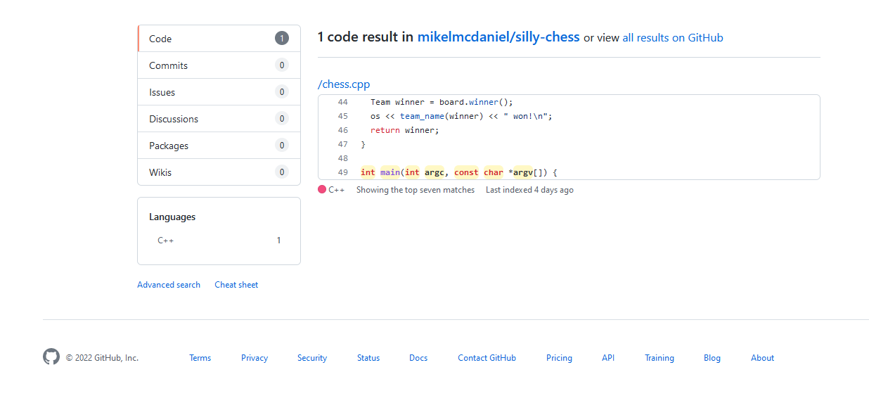Click line number 44 in code snippet

click(x=342, y=102)
